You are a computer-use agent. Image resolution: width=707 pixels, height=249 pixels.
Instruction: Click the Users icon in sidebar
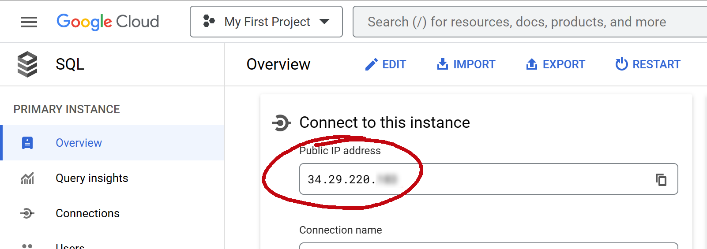[27, 246]
